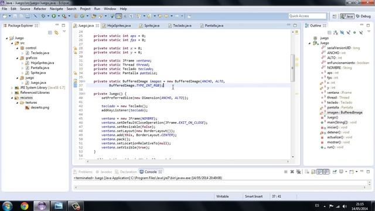Click Sort alphabetically icon in Outline
Viewport: 375px width, 211px height.
[336, 32]
